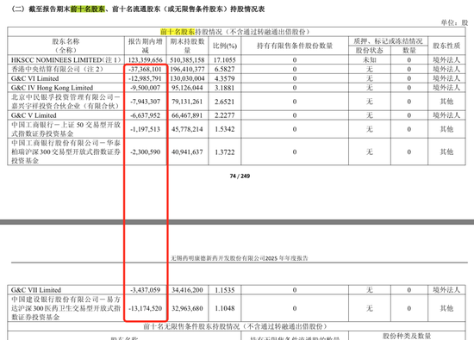Select the change value -12,985,791

click(145, 78)
